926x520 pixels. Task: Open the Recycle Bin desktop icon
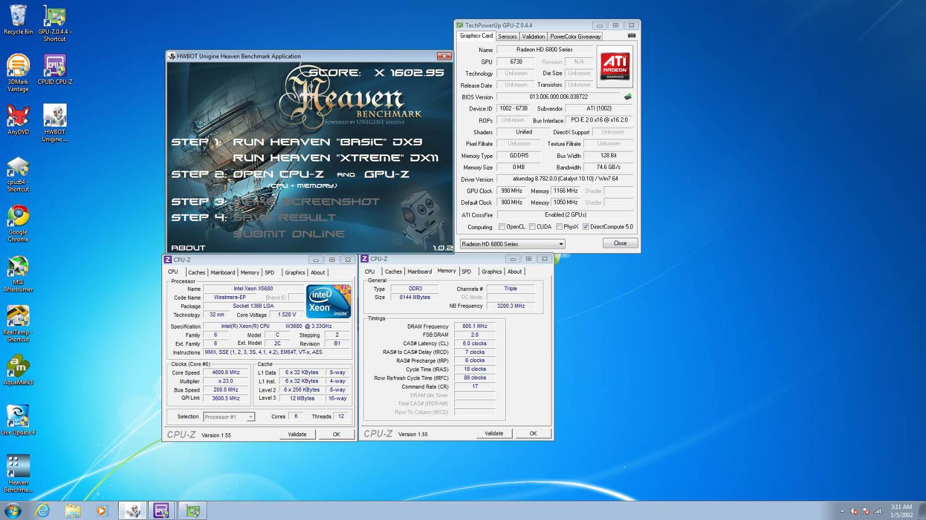[x=18, y=20]
